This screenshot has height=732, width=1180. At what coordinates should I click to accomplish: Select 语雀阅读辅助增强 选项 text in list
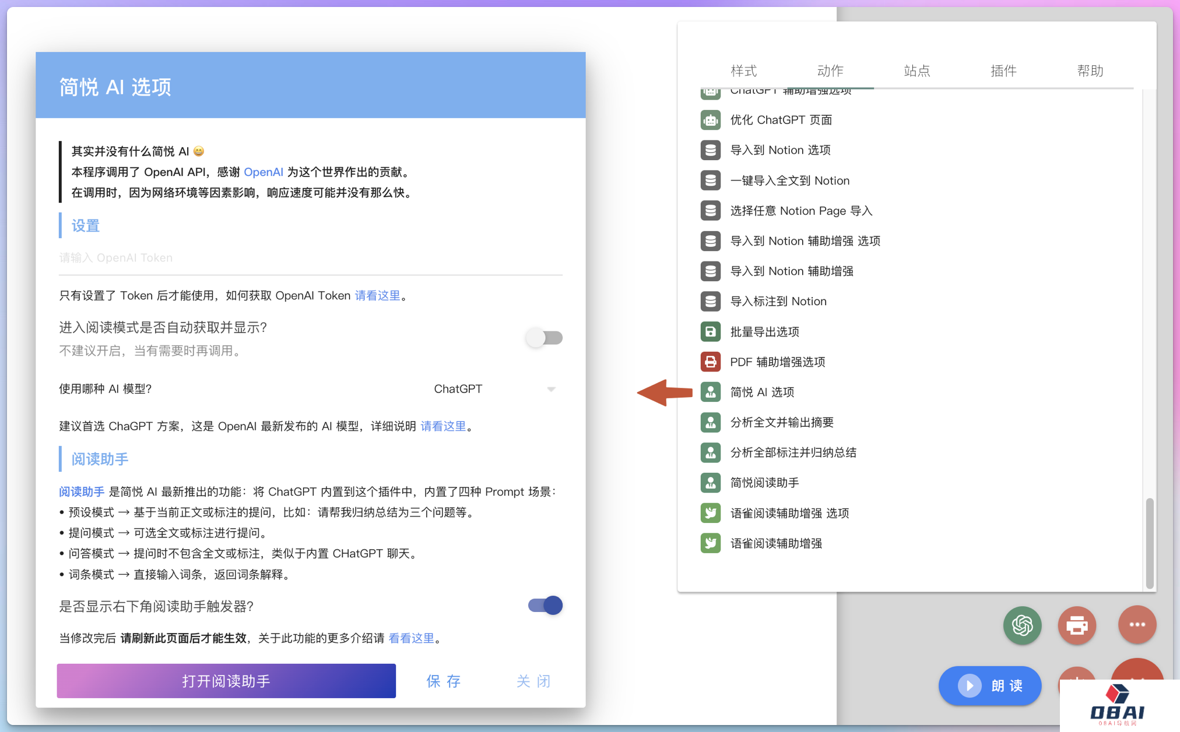point(790,513)
